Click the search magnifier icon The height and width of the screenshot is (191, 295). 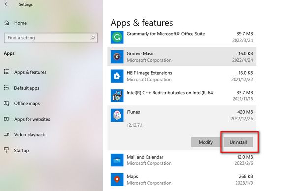(93, 38)
